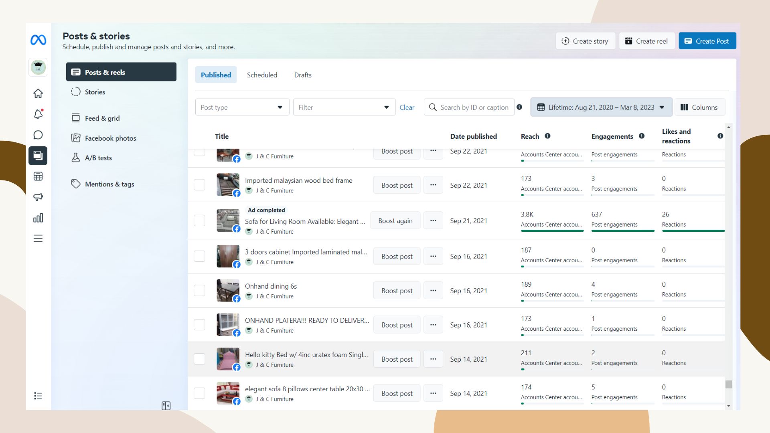Click Boost again for the Sofa post
The image size is (770, 433).
pyautogui.click(x=395, y=221)
